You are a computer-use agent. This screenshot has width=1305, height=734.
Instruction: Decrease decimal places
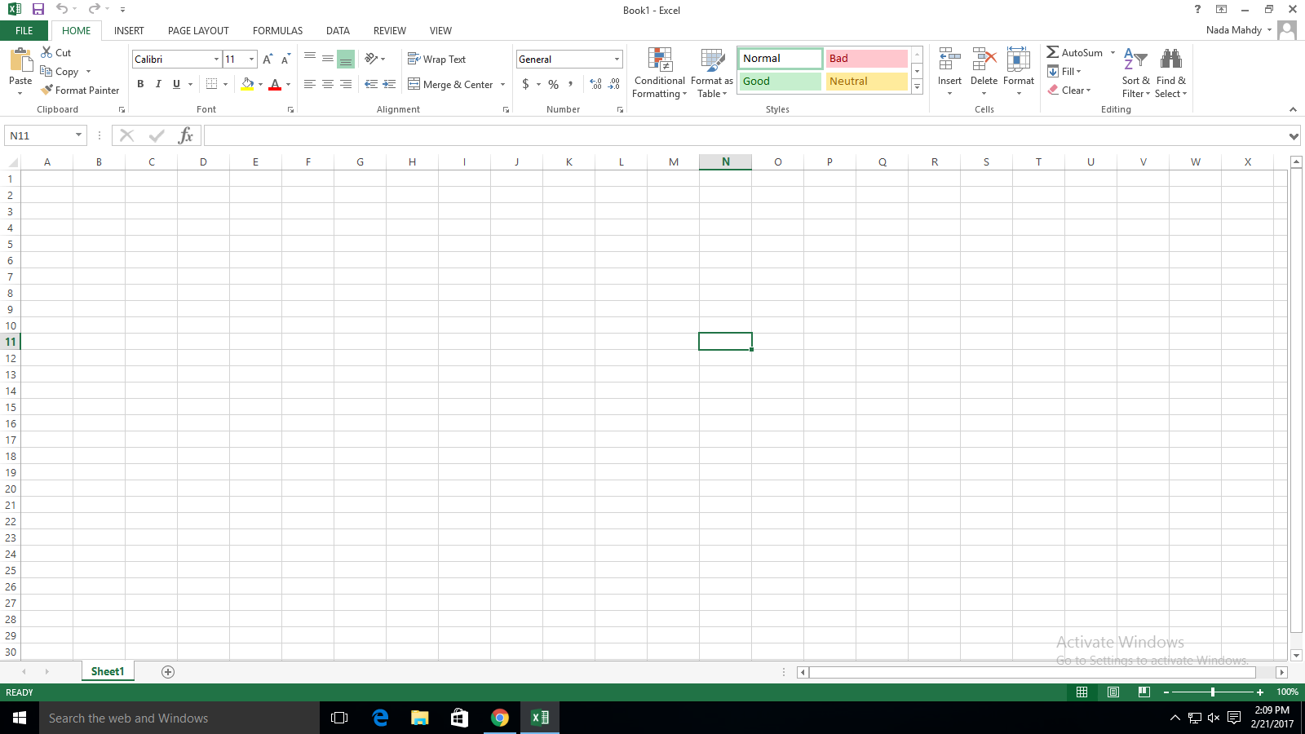click(614, 84)
